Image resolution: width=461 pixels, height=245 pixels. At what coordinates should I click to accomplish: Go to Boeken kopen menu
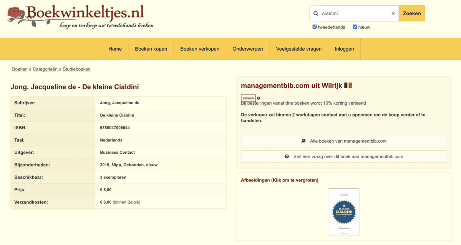tap(151, 49)
